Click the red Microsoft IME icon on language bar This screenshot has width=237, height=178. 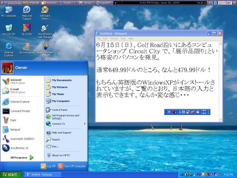174,112
